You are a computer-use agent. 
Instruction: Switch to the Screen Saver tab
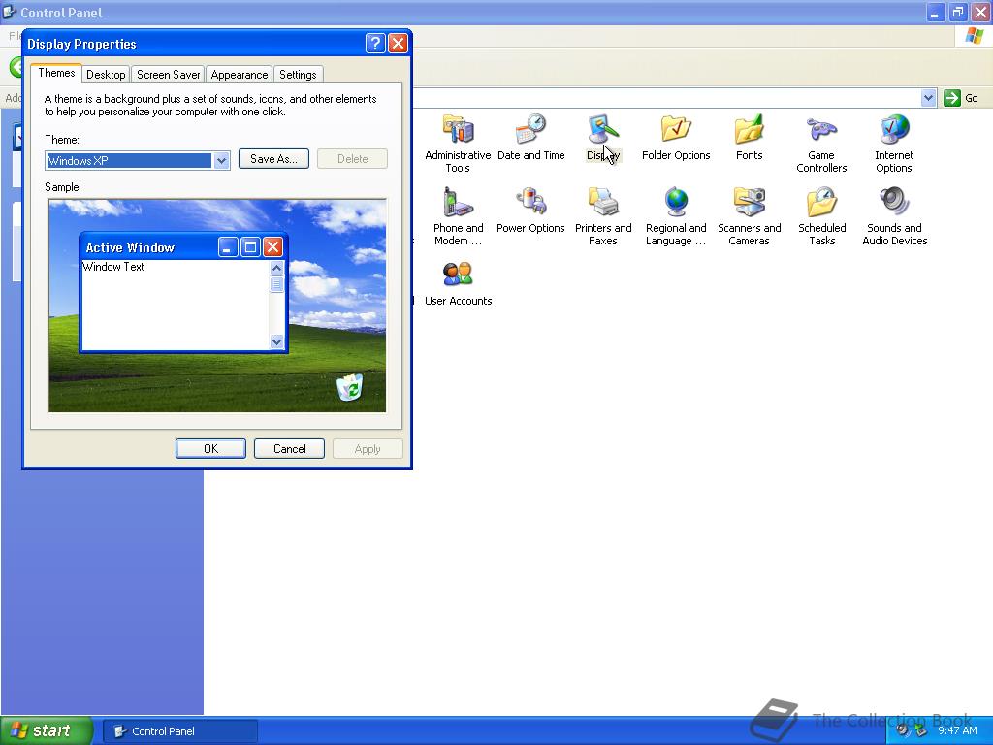168,74
